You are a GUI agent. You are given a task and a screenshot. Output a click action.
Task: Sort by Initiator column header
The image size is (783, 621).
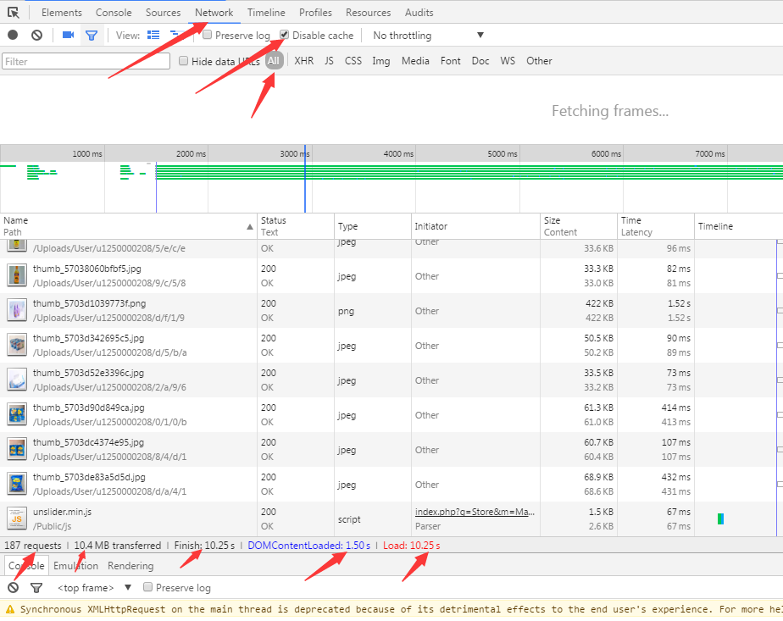(475, 226)
